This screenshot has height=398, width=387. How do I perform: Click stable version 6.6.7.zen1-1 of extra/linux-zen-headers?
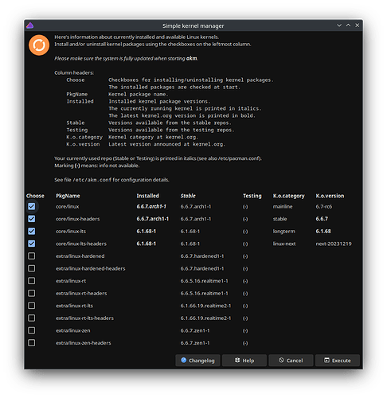pyautogui.click(x=195, y=343)
